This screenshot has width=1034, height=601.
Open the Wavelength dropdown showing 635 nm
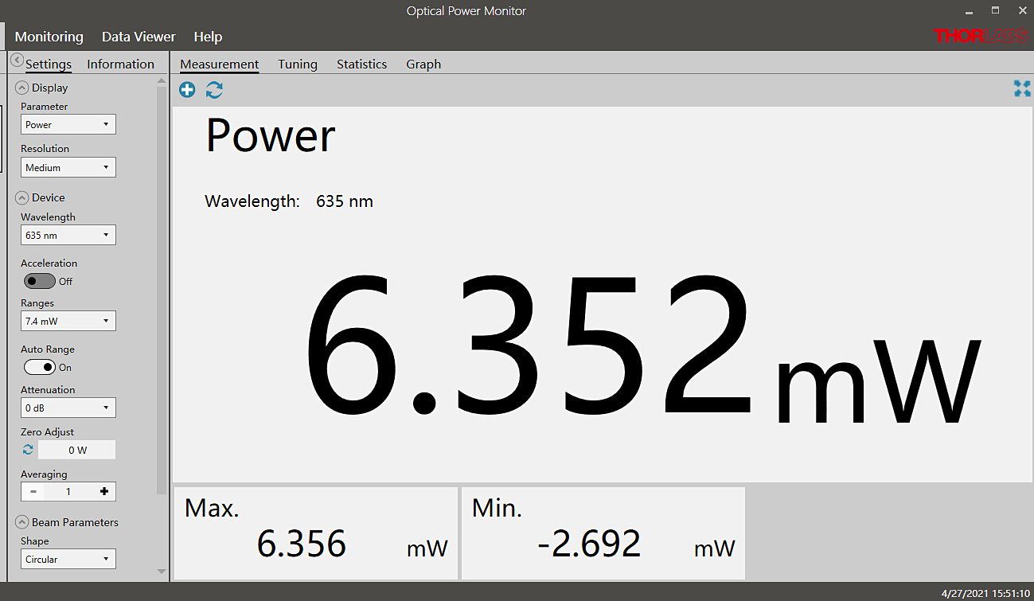point(68,236)
